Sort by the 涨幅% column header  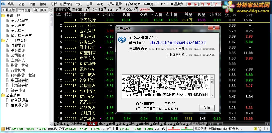tap(108, 14)
